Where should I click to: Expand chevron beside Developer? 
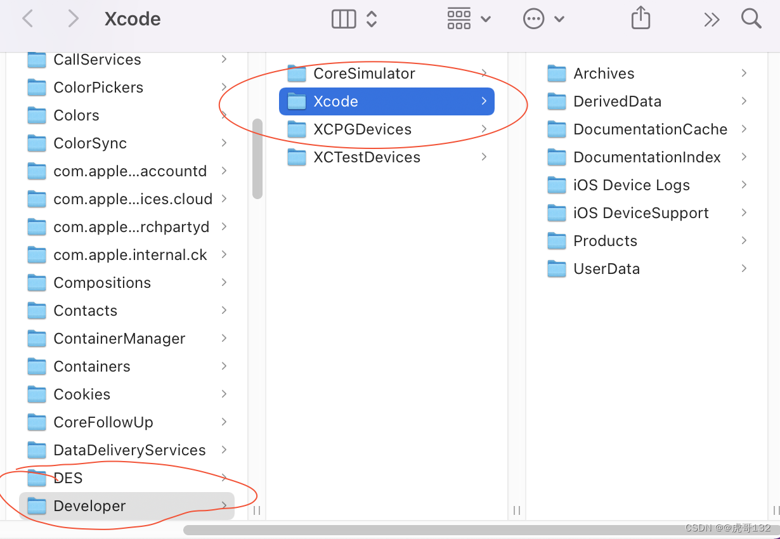pyautogui.click(x=224, y=505)
